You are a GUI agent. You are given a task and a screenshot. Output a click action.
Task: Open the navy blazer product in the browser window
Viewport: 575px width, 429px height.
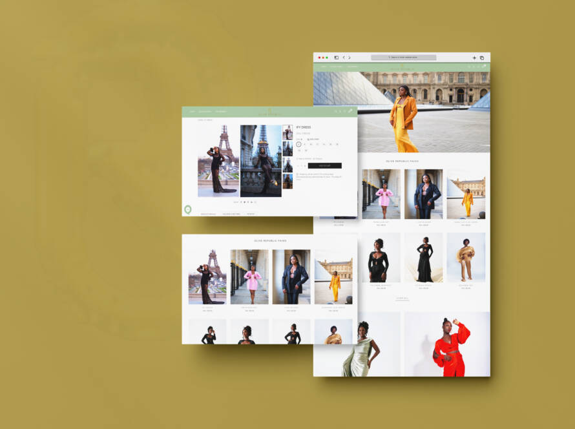pyautogui.click(x=423, y=194)
